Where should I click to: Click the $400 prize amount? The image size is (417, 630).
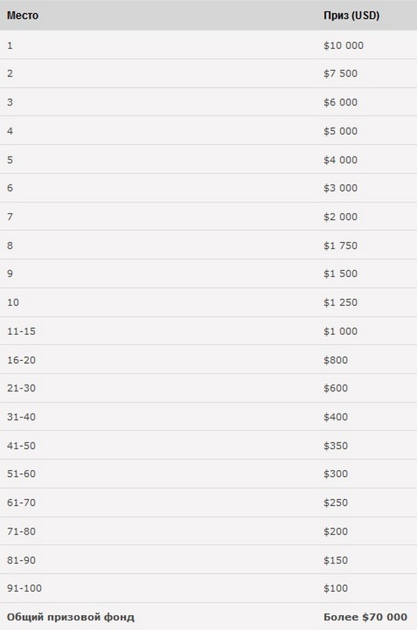336,417
